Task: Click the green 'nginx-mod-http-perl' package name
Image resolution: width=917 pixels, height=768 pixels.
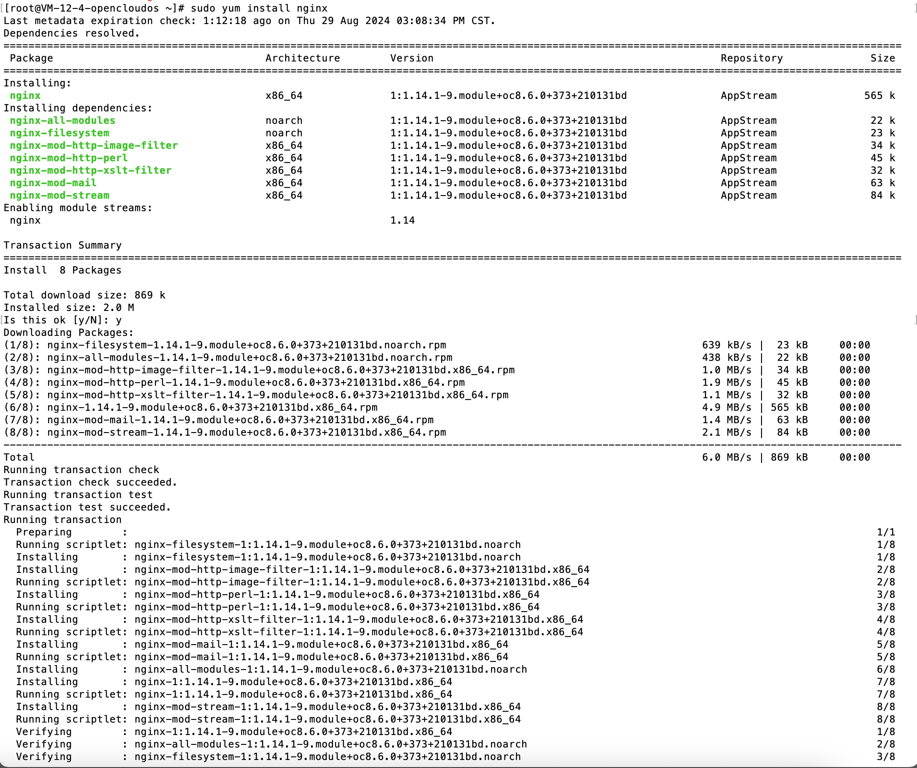Action: click(69, 158)
